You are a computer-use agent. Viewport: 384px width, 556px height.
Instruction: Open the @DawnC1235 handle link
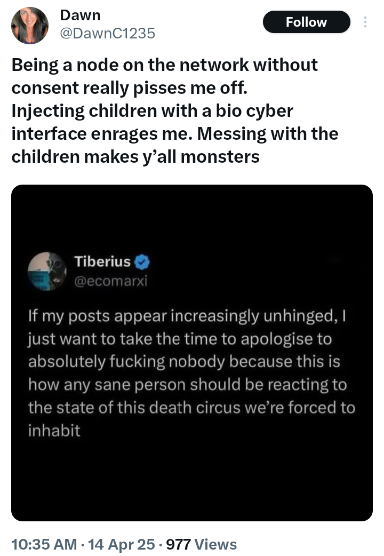coord(107,33)
